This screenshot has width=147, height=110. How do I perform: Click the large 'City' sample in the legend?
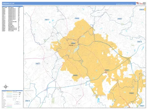[20, 93]
